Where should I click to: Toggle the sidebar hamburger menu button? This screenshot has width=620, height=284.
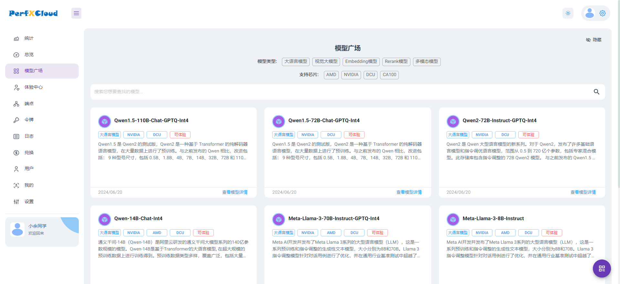(76, 13)
